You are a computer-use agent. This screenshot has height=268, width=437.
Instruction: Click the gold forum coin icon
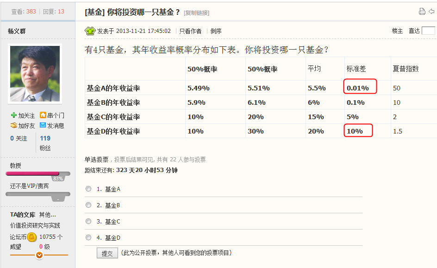coord(31,237)
